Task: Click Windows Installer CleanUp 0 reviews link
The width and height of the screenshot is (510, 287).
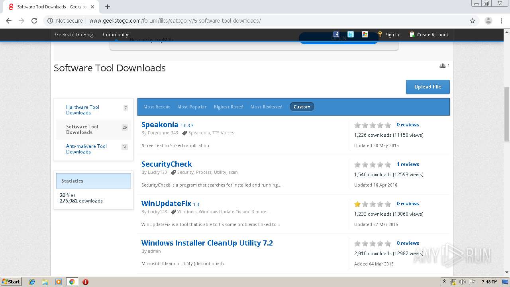Action: 408,243
